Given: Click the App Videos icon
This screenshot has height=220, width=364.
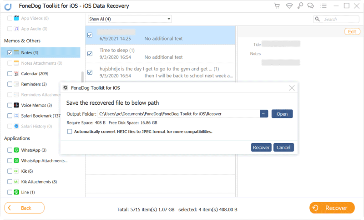Looking at the screenshot, I should click(x=16, y=18).
